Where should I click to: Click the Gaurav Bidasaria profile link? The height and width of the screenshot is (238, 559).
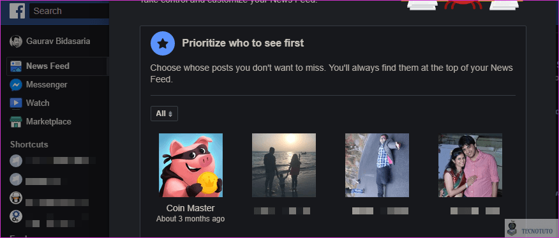point(58,41)
